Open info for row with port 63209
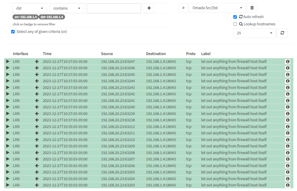297x191 pixels. pyautogui.click(x=287, y=146)
